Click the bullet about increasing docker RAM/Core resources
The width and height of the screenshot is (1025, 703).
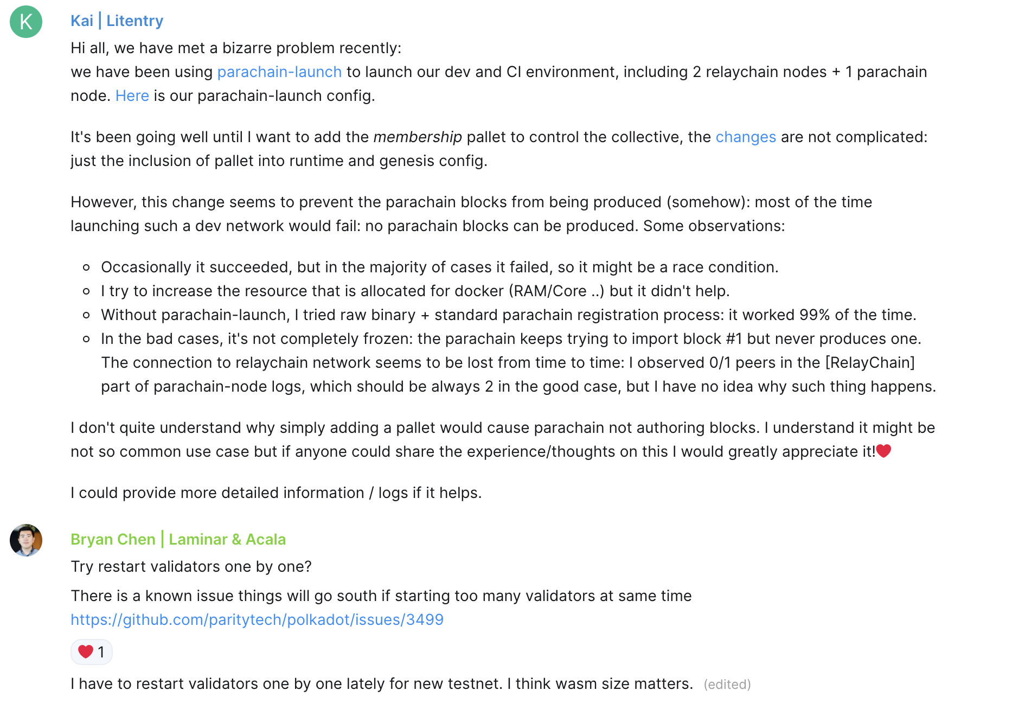(415, 291)
